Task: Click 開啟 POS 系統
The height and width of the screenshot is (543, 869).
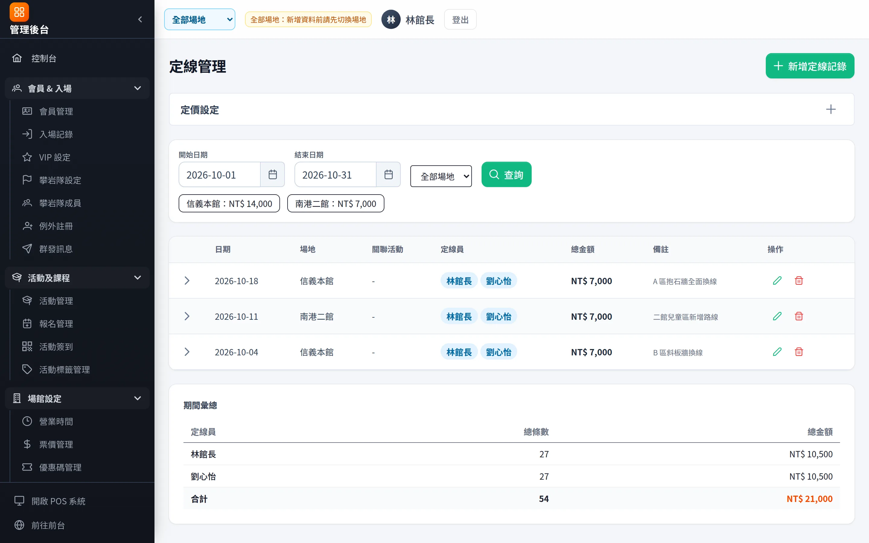Action: coord(77,501)
